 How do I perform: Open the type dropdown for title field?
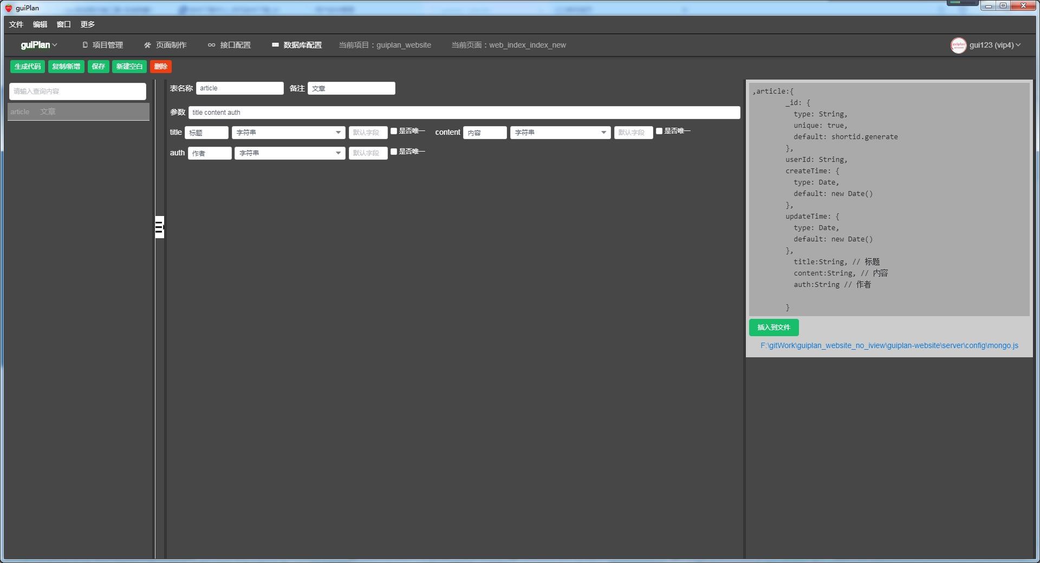288,133
